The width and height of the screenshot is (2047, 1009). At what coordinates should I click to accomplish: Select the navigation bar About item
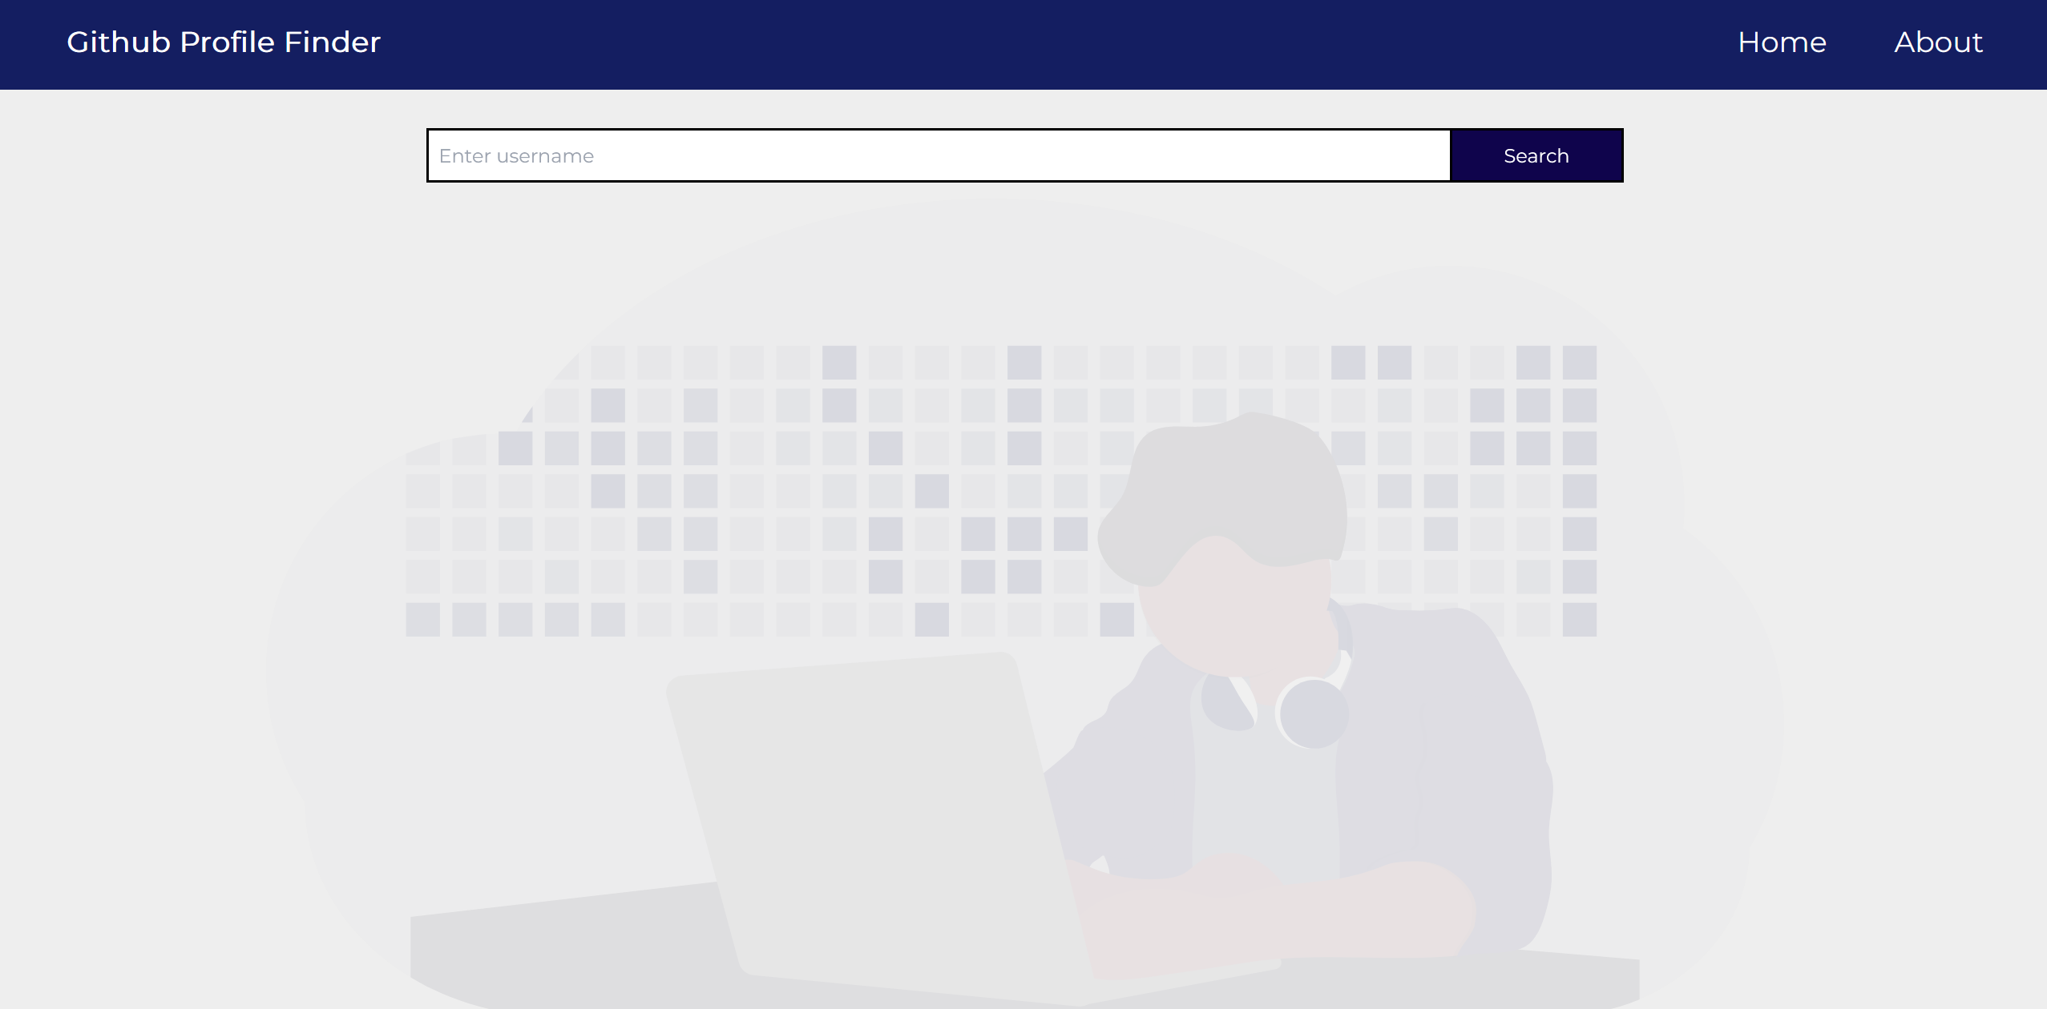[1937, 42]
